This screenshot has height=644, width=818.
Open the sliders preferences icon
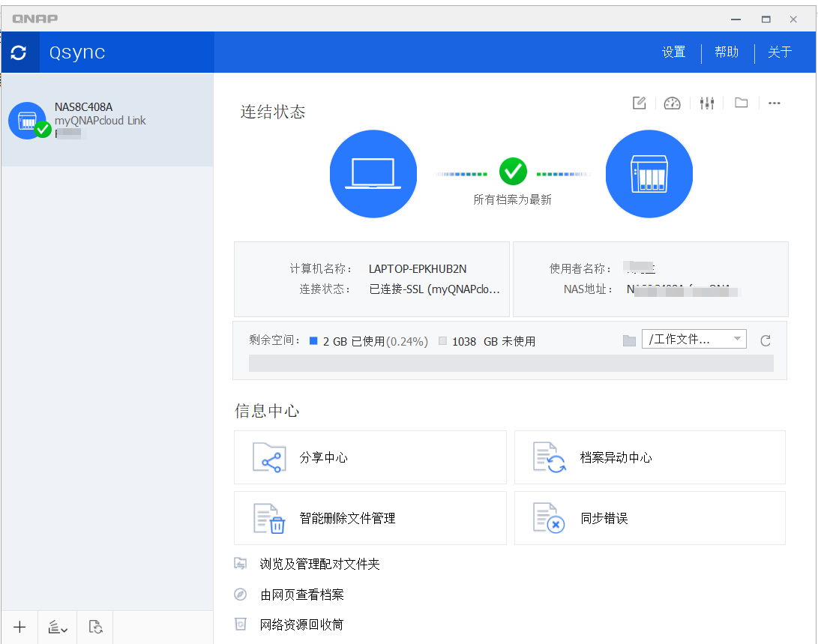(707, 103)
